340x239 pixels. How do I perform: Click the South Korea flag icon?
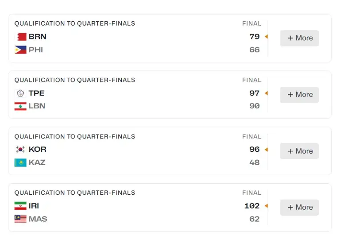click(x=20, y=150)
